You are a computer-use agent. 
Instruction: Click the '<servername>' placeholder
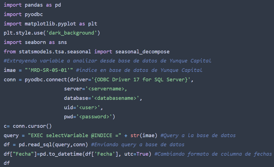pos(106,89)
